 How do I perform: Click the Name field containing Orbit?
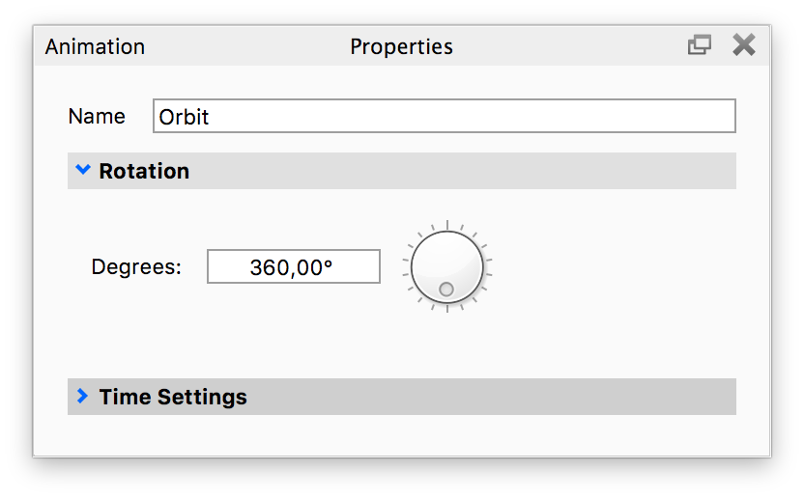[445, 117]
